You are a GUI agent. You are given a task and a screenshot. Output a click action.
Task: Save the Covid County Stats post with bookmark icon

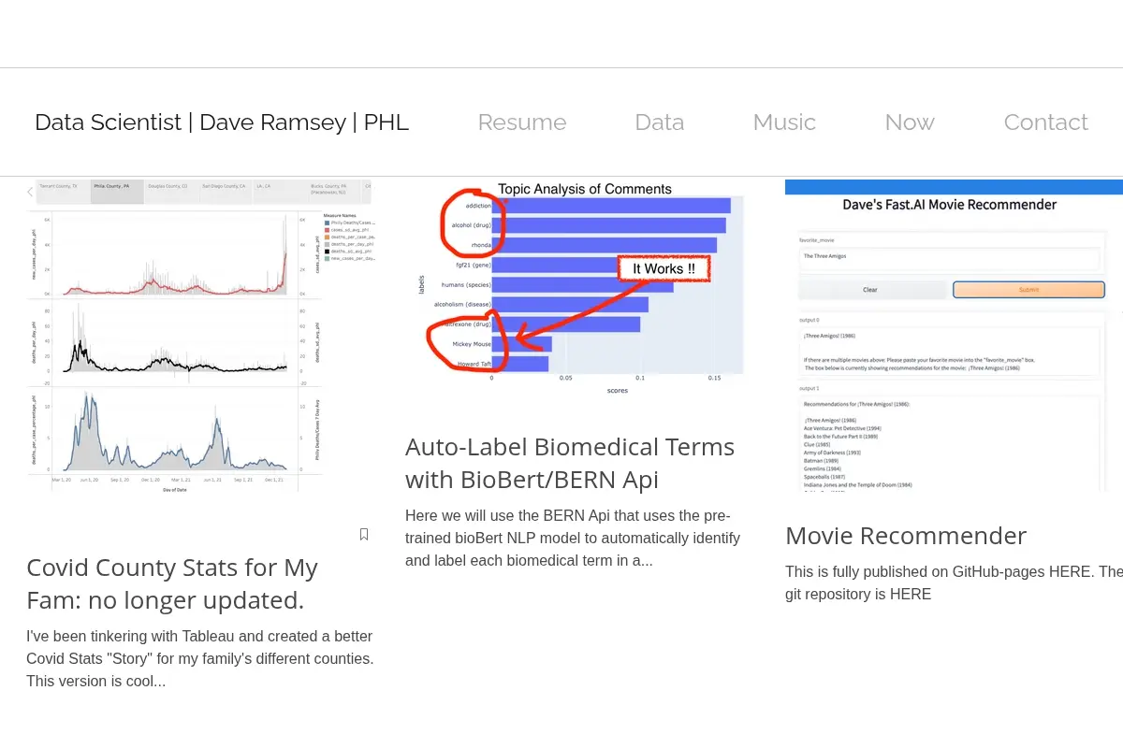point(364,534)
